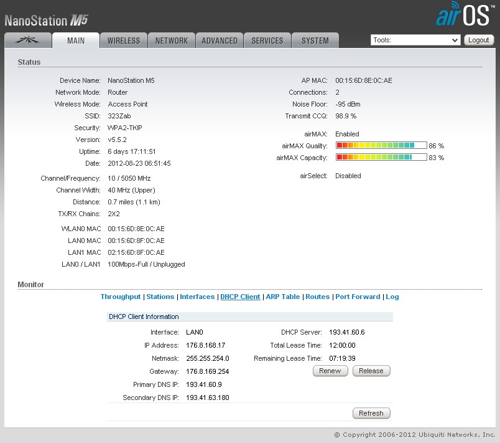Select the LAN1 MAC value 02:15:6D:8F:0C:AE
Image resolution: width=500 pixels, height=443 pixels.
(x=136, y=252)
